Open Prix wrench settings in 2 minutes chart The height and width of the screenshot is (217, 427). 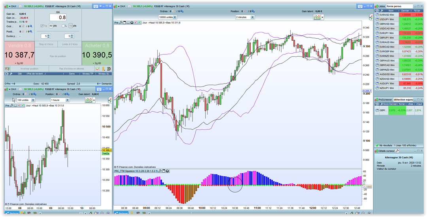(121, 22)
